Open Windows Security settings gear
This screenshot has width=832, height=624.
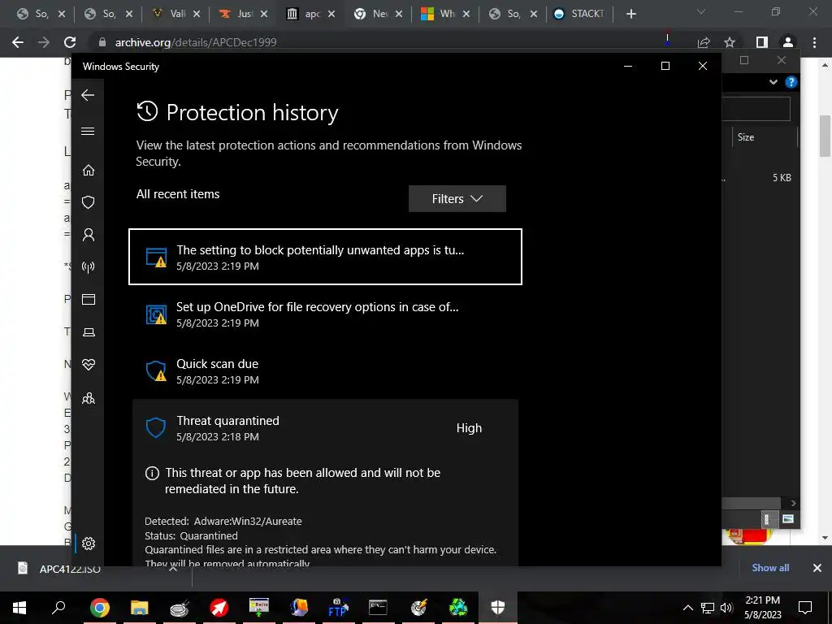(88, 544)
